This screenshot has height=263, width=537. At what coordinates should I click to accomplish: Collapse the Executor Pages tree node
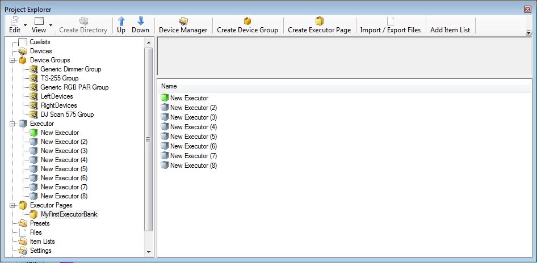12,205
